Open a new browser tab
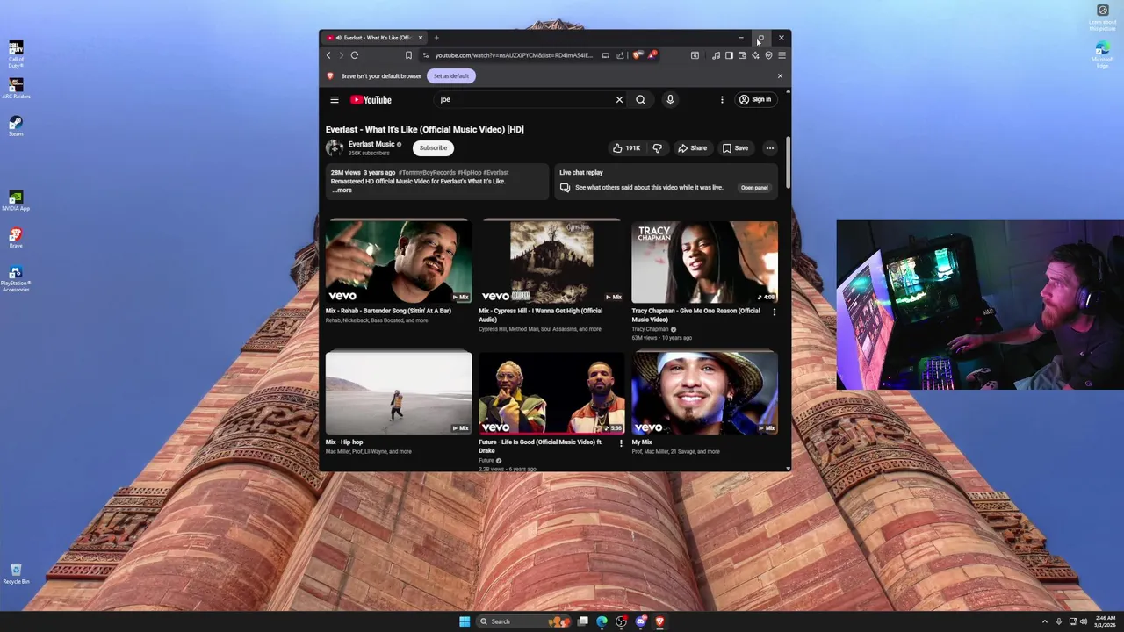Viewport: 1124px width, 632px height. pos(436,38)
